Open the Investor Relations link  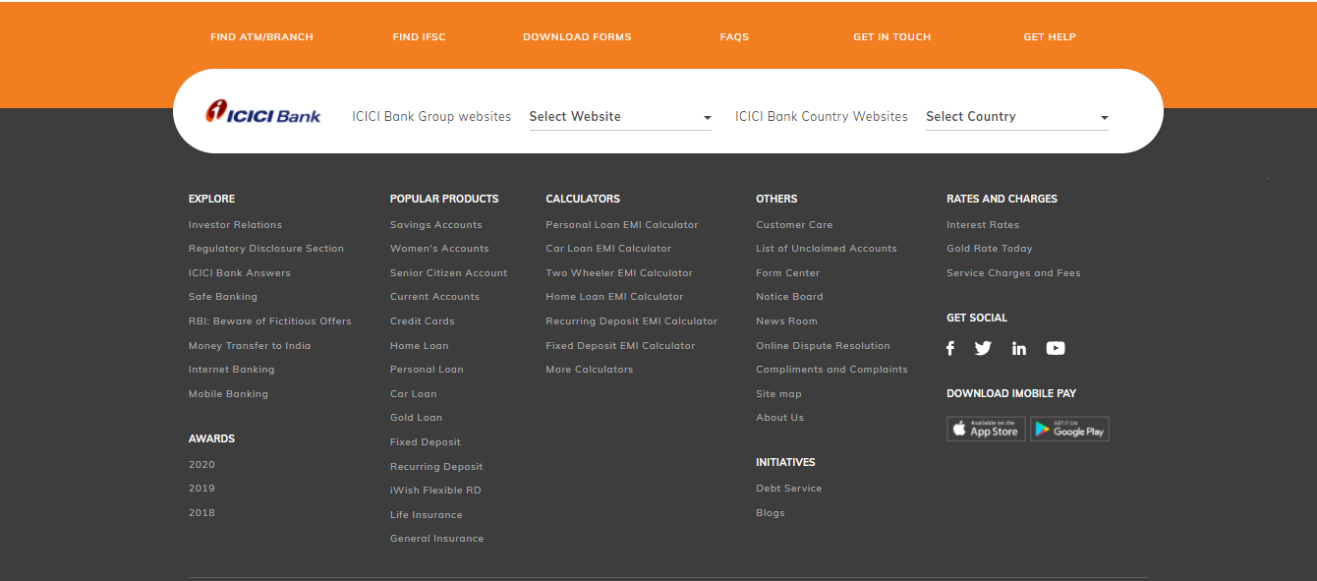coord(235,225)
